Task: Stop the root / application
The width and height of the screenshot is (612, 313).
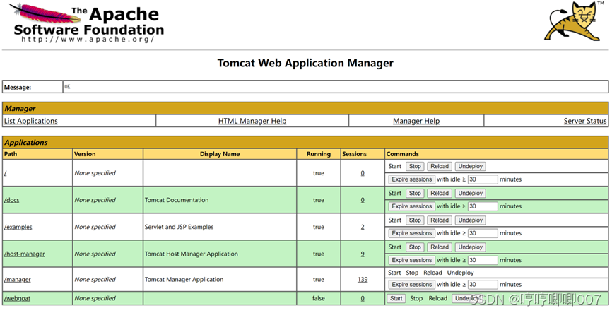Action: [415, 166]
